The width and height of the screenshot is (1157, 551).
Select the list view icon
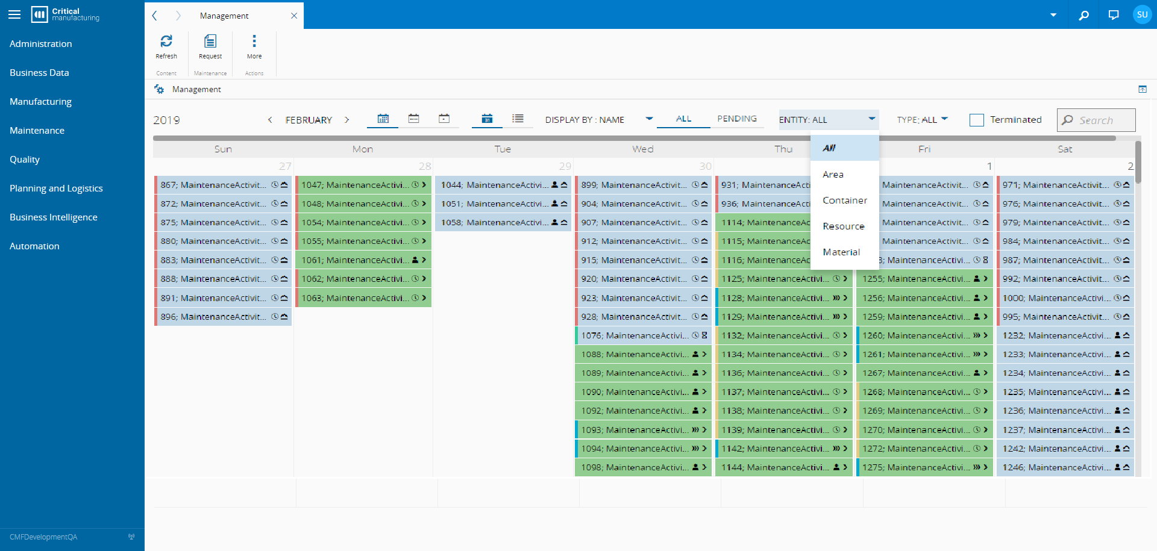(518, 119)
